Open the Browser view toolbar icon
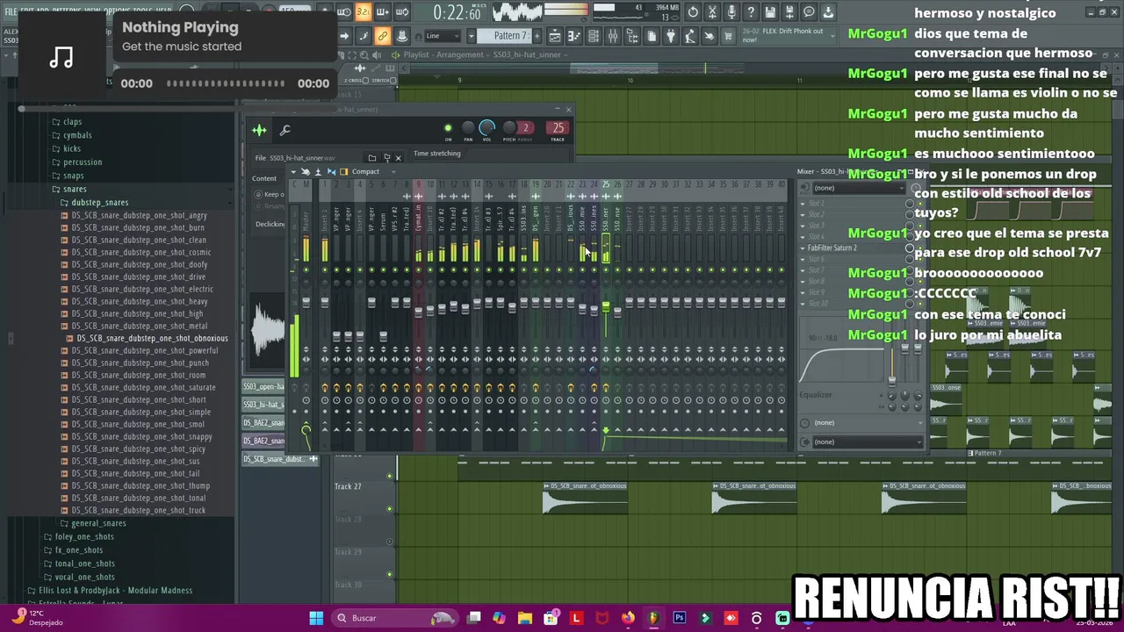Screen dimensions: 1124x632 (x=632, y=36)
